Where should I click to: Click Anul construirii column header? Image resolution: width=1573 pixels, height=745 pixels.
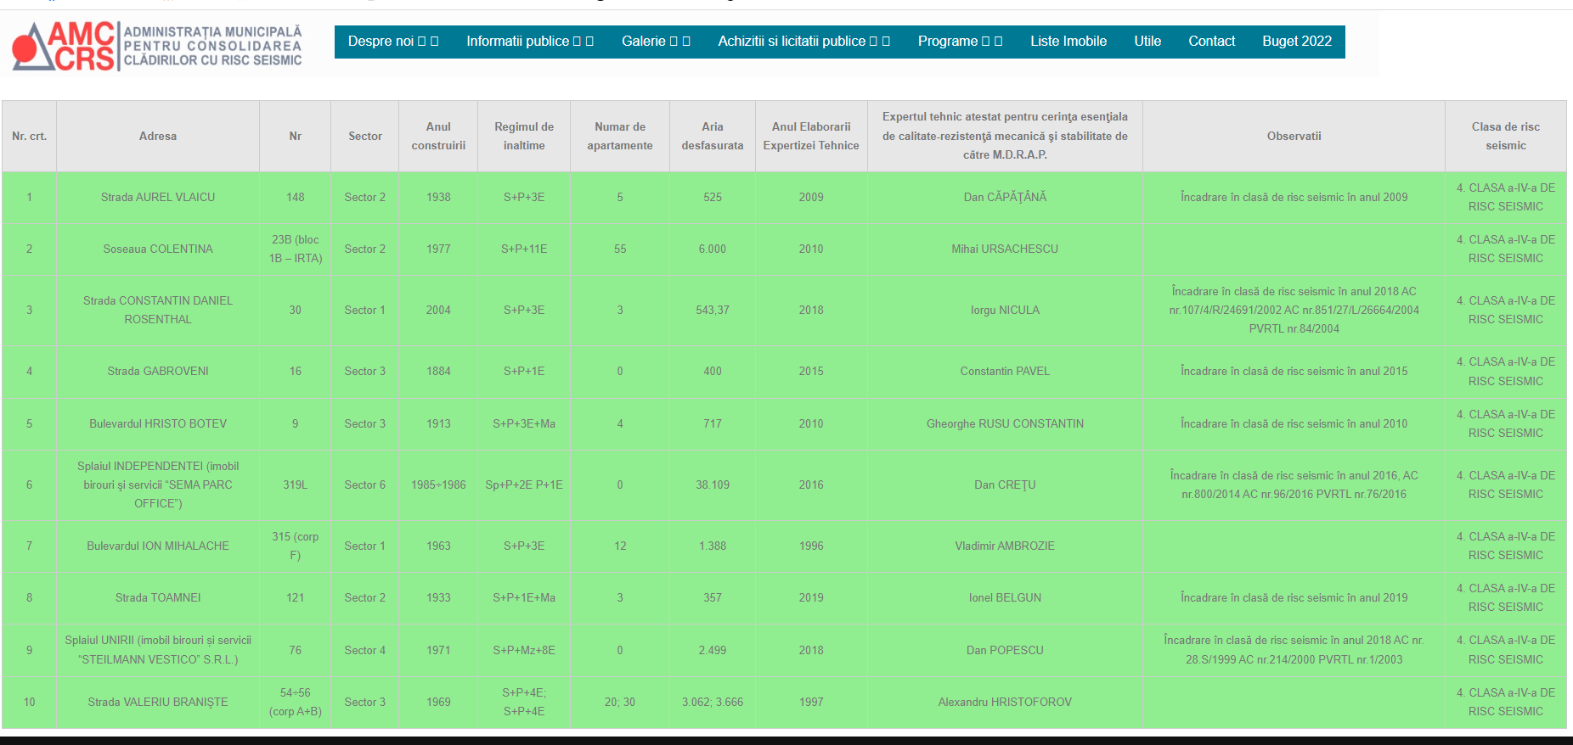pos(438,136)
